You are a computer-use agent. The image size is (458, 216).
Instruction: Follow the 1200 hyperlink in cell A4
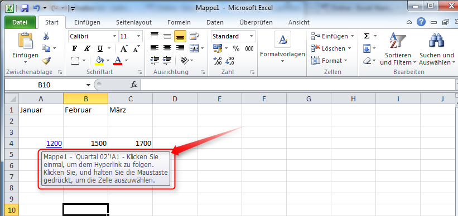[x=54, y=143]
